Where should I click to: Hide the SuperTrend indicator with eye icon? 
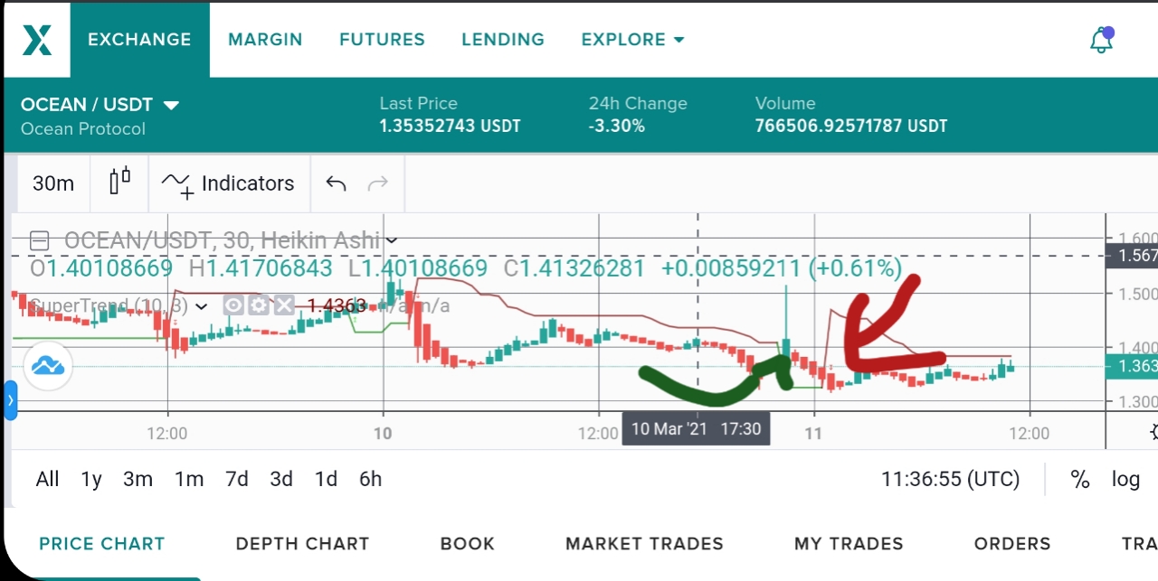(233, 305)
